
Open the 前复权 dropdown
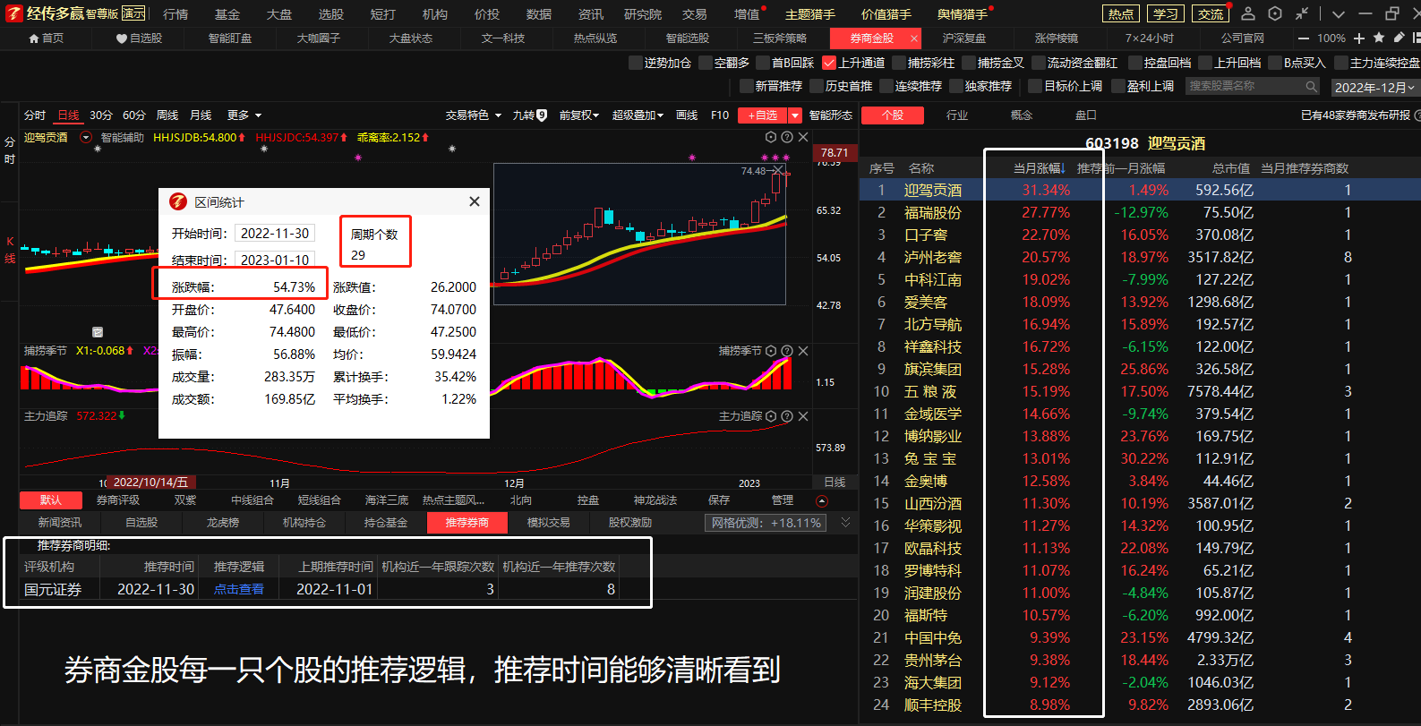(579, 115)
